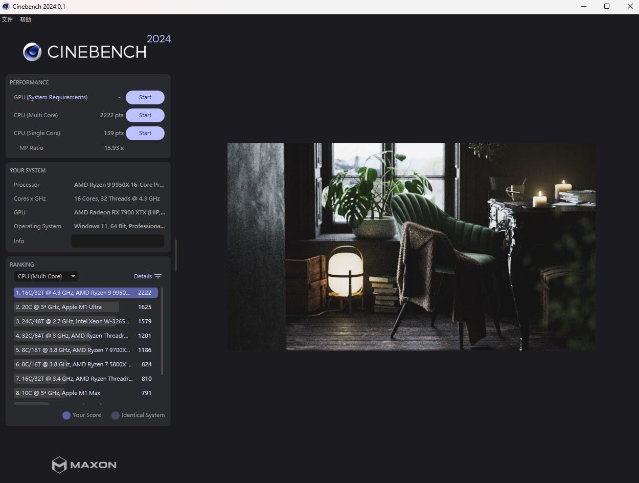Click the ranking list vertical scrollbar
Screen dimensions: 639x483
[x=162, y=333]
